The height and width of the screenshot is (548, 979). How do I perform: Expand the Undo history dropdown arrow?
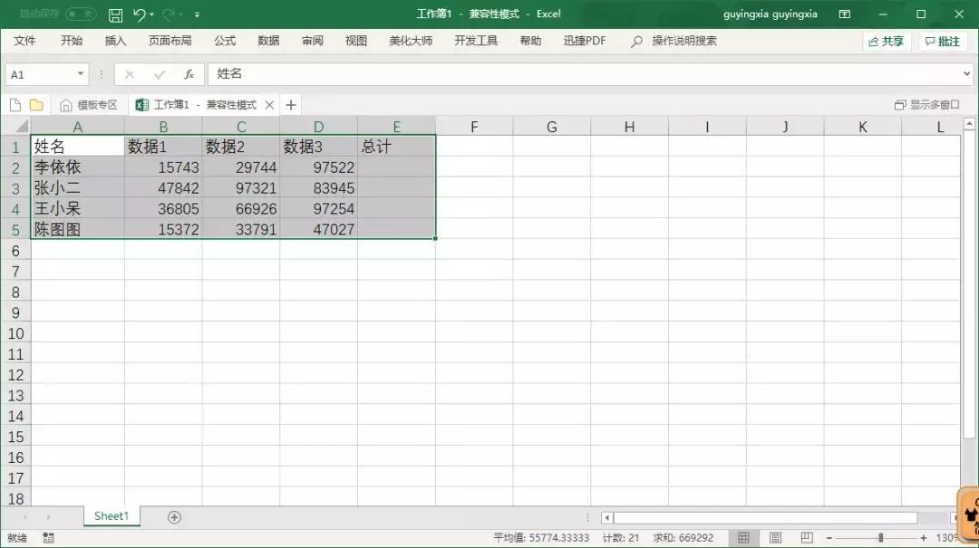pyautogui.click(x=151, y=14)
